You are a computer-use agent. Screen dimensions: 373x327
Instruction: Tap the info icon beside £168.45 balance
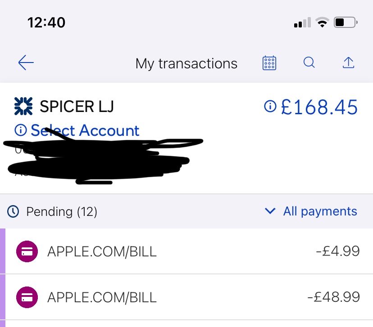pyautogui.click(x=269, y=107)
